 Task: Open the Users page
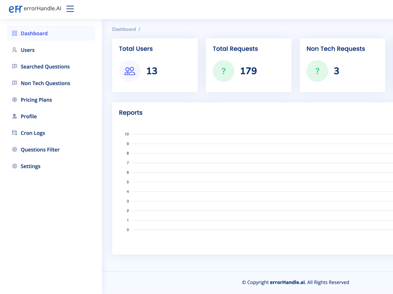coord(51,50)
